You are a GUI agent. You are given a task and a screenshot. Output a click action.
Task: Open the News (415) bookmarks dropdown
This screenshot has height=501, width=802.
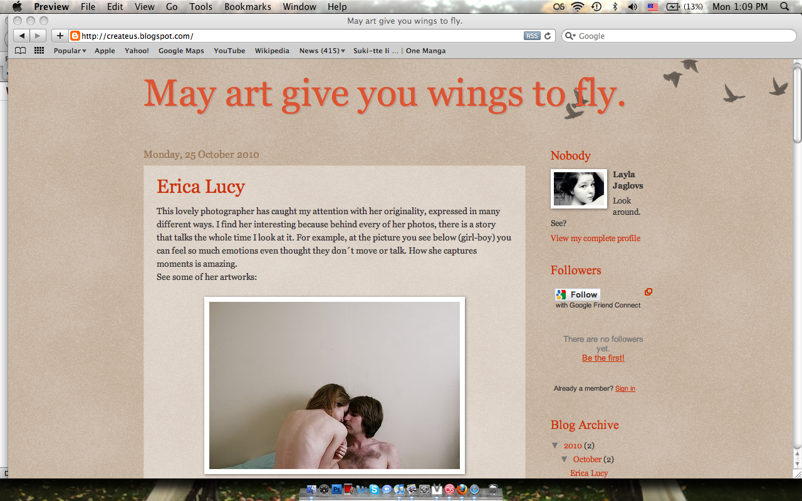coord(322,51)
